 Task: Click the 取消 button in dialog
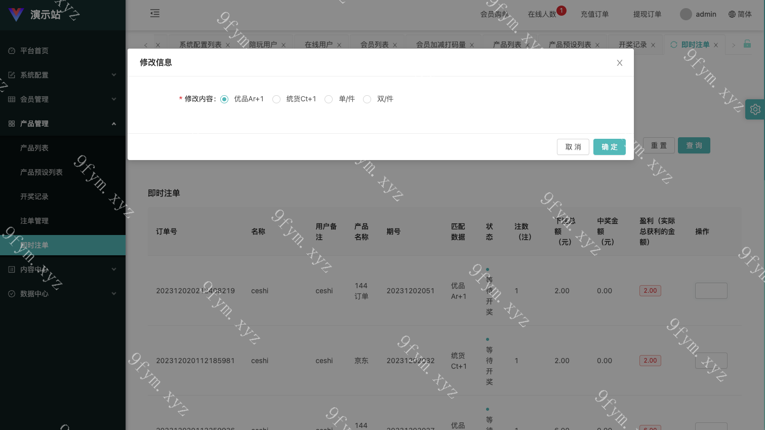click(x=573, y=147)
